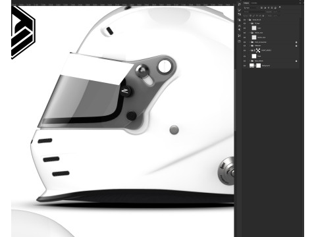This screenshot has height=237, width=316.
Task: Click the layer Opacity value field
Action: click(275, 12)
